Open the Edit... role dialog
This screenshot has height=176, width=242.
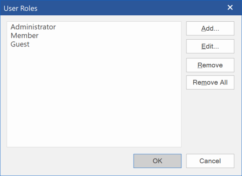pyautogui.click(x=210, y=46)
